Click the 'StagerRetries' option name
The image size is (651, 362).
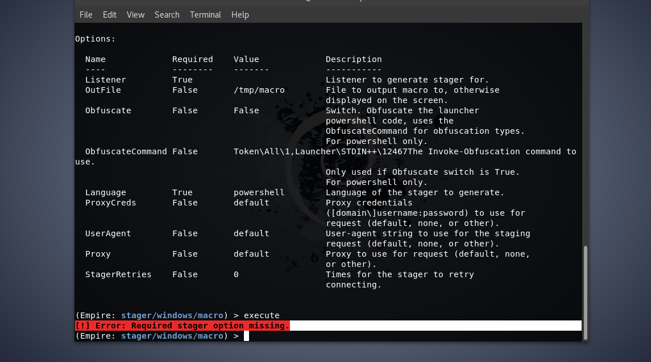coord(118,274)
